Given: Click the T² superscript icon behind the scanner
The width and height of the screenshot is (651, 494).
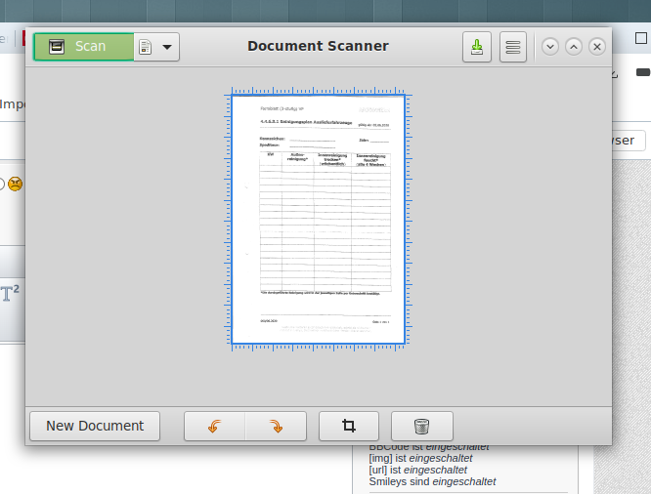Looking at the screenshot, I should (10, 293).
